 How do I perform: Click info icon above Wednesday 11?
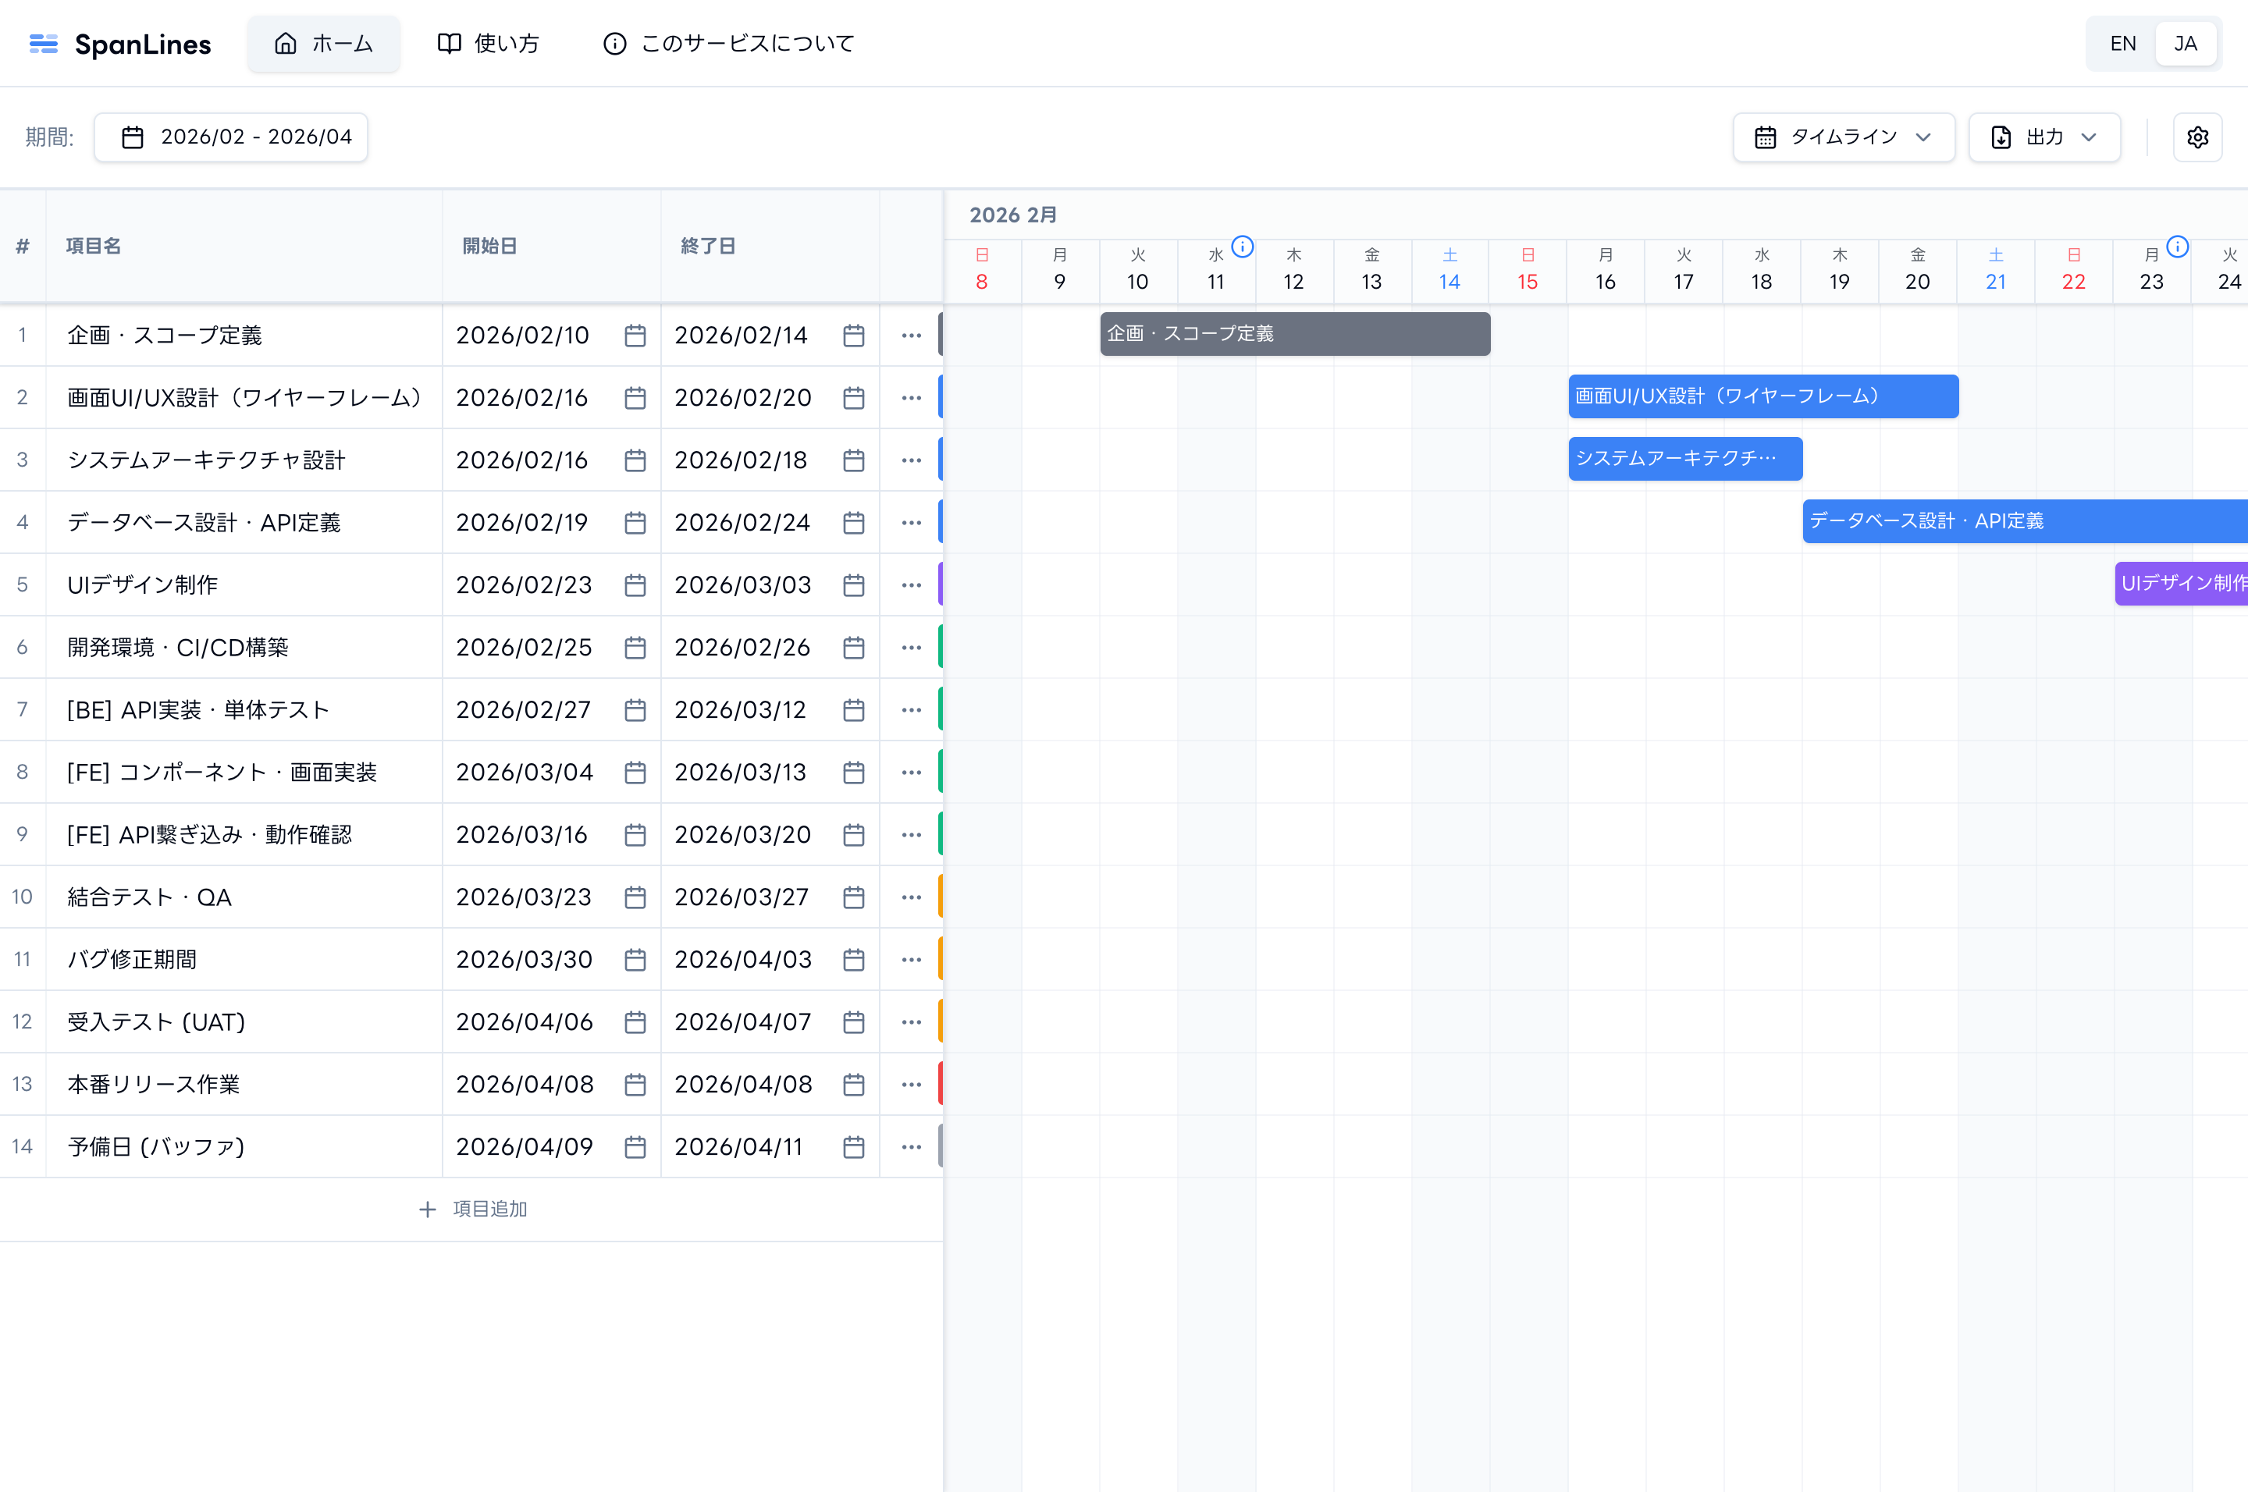(1242, 247)
